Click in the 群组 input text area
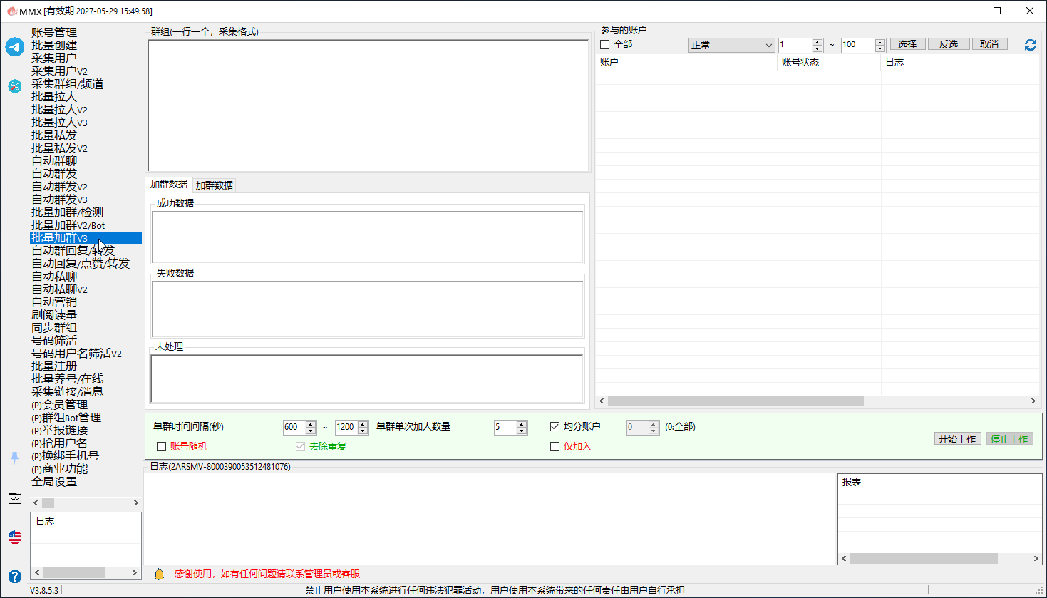Image resolution: width=1047 pixels, height=598 pixels. click(368, 105)
